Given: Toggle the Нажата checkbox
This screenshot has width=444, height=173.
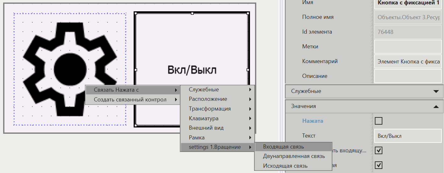Looking at the screenshot, I should point(379,121).
